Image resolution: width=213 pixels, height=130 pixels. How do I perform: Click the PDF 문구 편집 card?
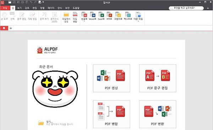tap(158, 78)
